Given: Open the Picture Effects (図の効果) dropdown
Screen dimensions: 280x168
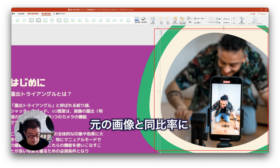Looking at the screenshot, I should pos(143,18).
